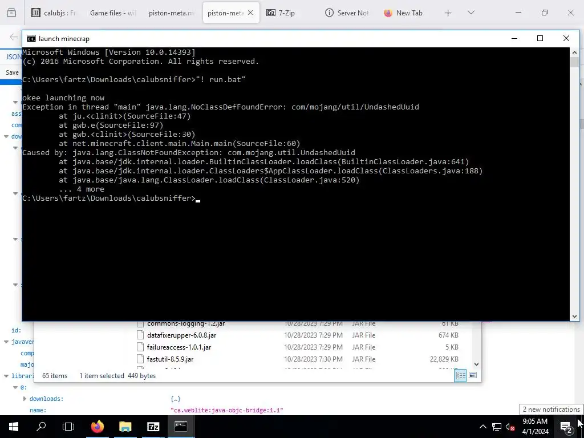584x438 pixels.
Task: Click the 2 new notifications tooltip
Action: pos(551,409)
